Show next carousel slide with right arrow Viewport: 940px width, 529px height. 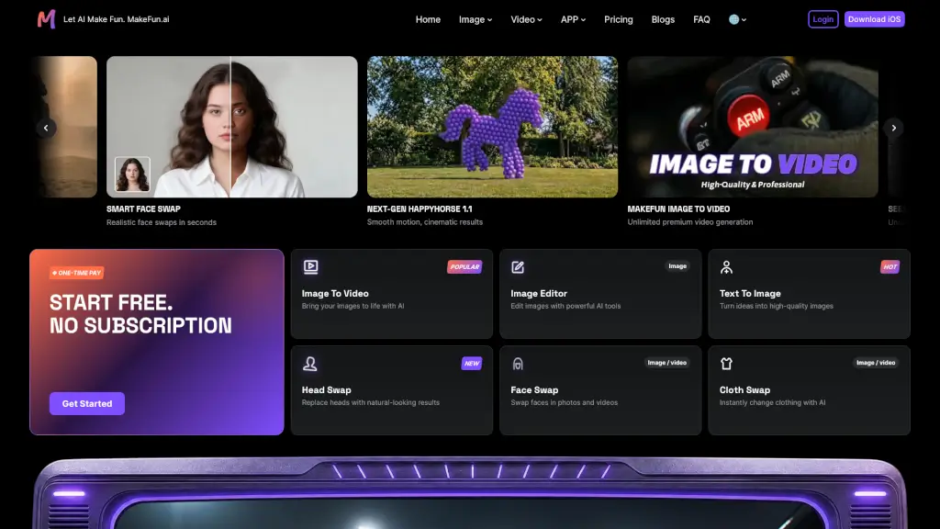coord(893,128)
